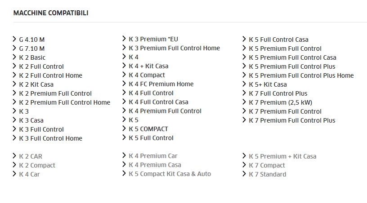This screenshot has width=367, height=203.
Task: Click the chevron next to K 3 Casa
Action: tap(14, 120)
